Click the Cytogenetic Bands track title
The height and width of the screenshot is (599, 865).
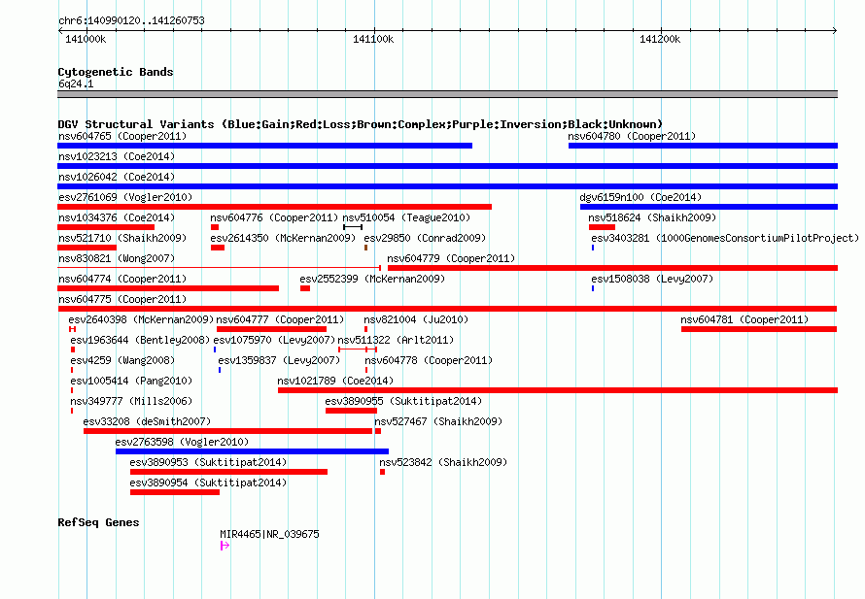(x=116, y=72)
